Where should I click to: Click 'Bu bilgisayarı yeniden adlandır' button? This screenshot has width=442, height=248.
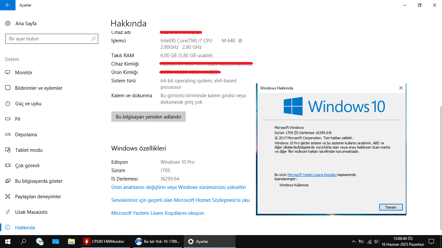click(149, 117)
